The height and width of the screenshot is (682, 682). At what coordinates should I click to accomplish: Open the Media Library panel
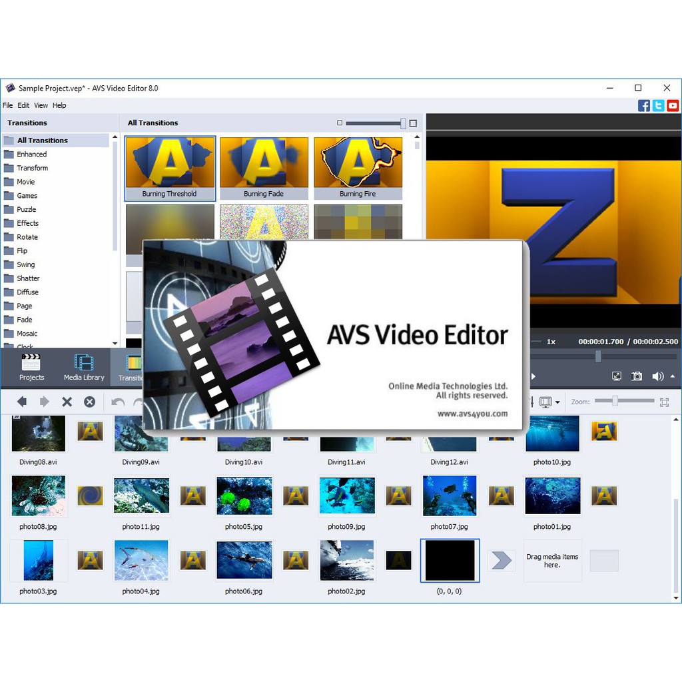pyautogui.click(x=84, y=367)
